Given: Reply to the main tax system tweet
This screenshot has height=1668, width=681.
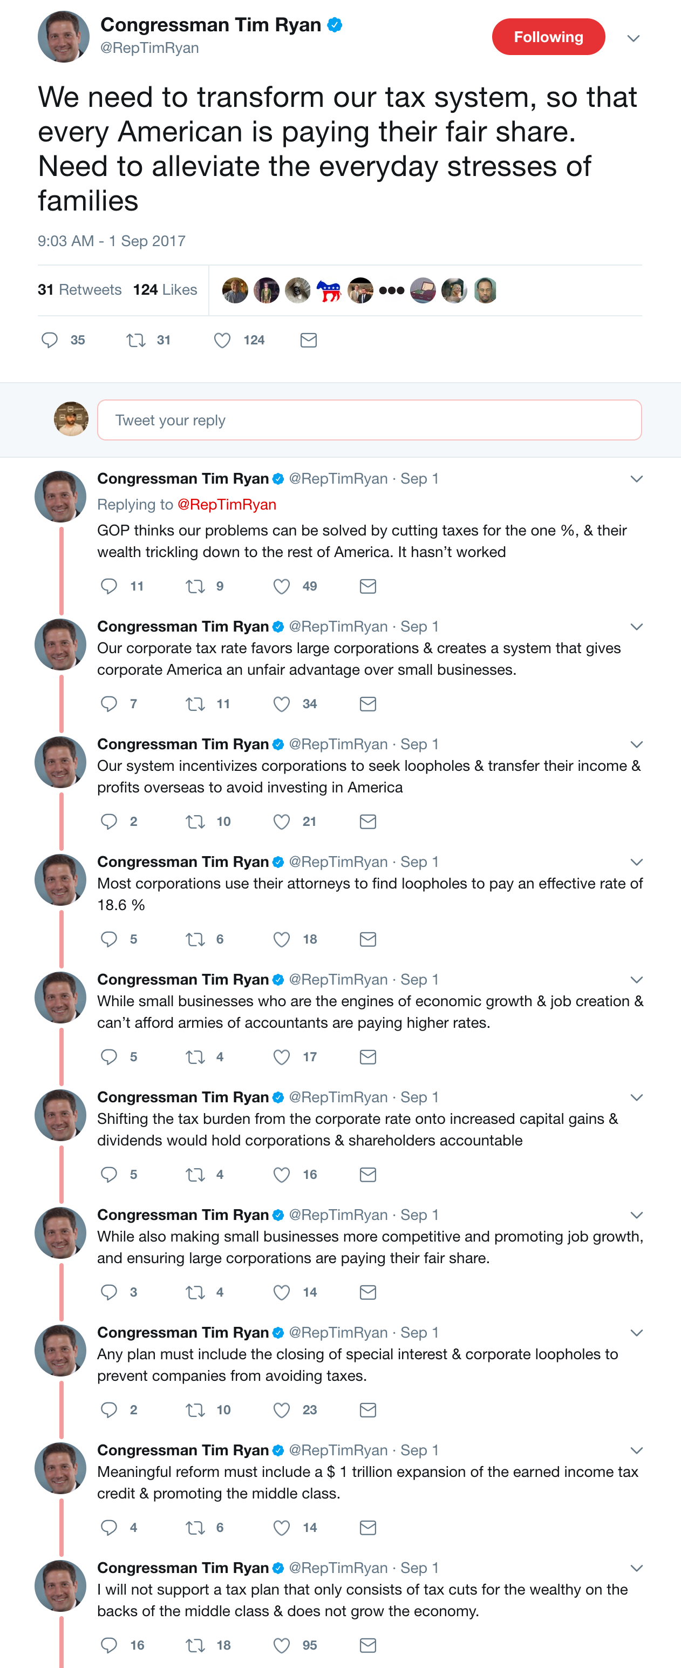Looking at the screenshot, I should (x=50, y=340).
